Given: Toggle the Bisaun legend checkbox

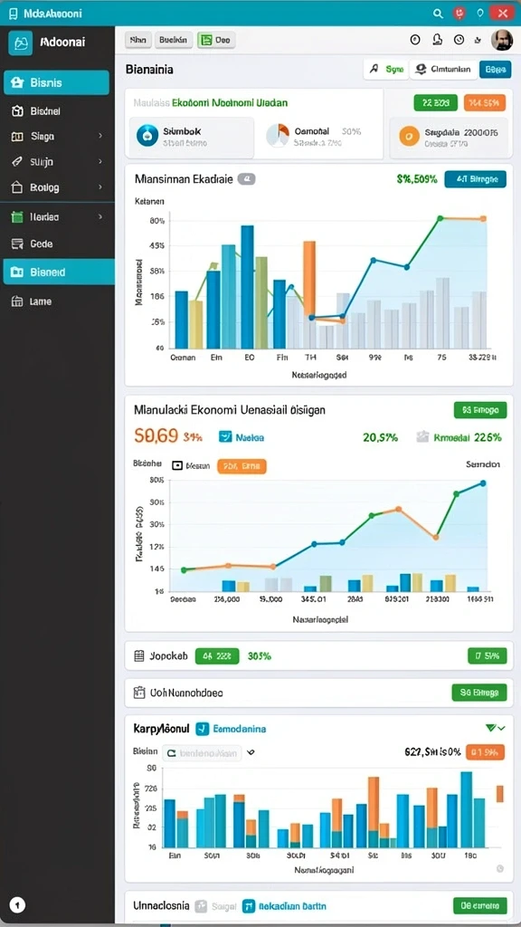Looking at the screenshot, I should point(176,465).
